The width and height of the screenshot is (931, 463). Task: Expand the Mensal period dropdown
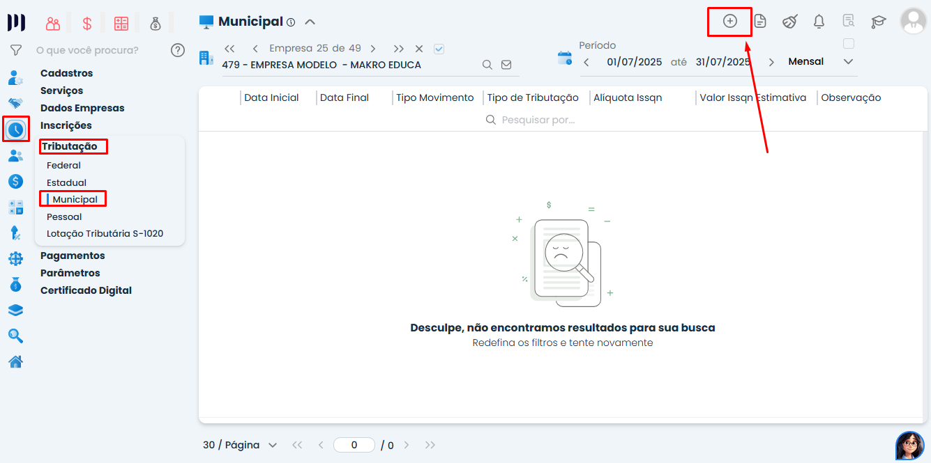pyautogui.click(x=848, y=61)
